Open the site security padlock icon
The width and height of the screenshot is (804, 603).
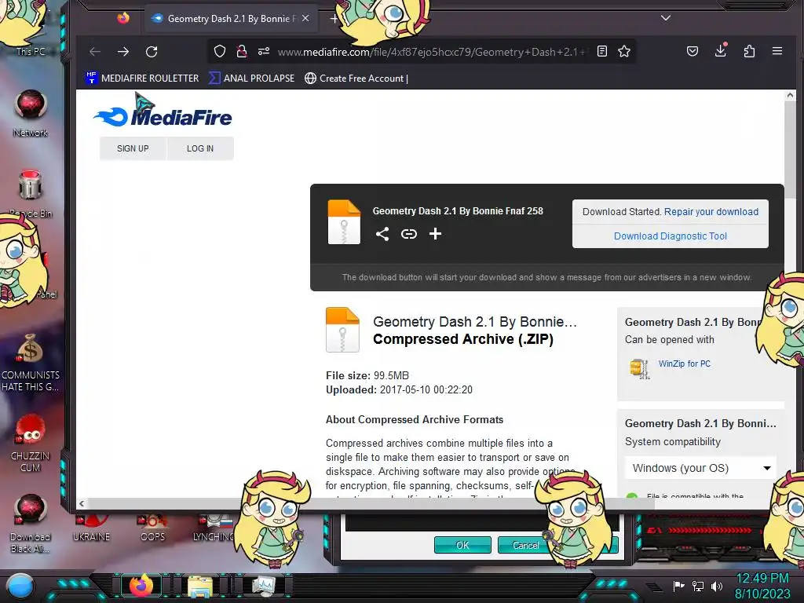coord(242,51)
